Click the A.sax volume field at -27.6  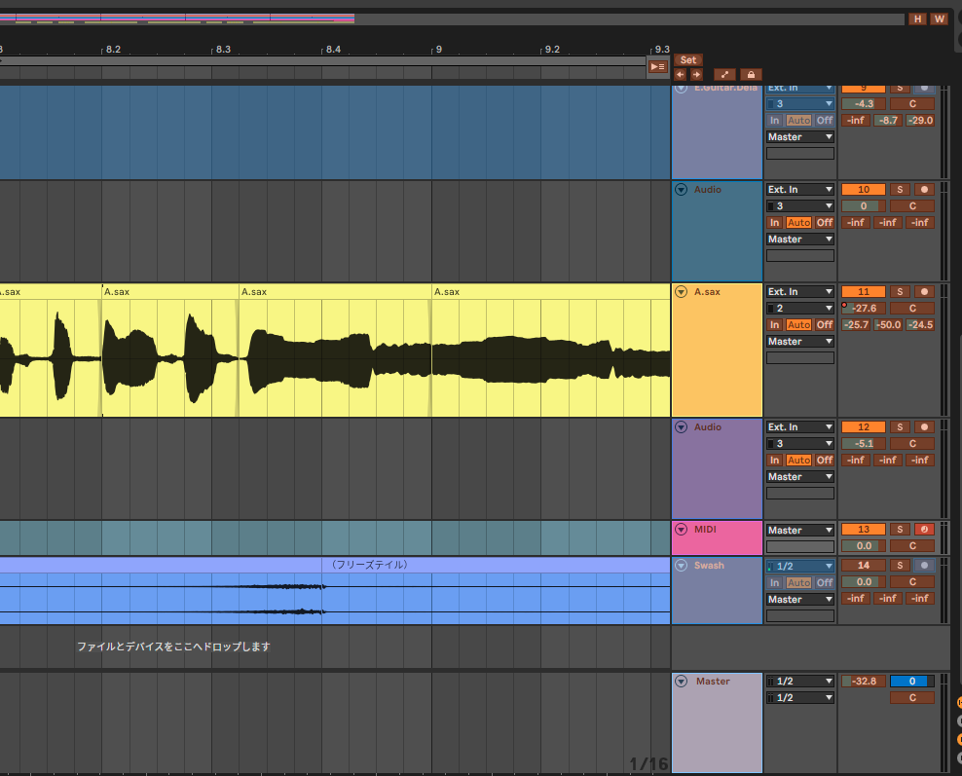(x=865, y=309)
